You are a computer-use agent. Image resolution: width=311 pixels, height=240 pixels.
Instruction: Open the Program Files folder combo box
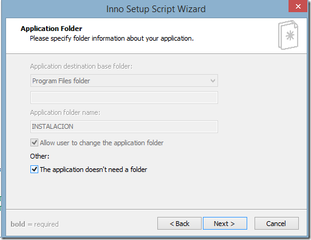tap(124, 81)
